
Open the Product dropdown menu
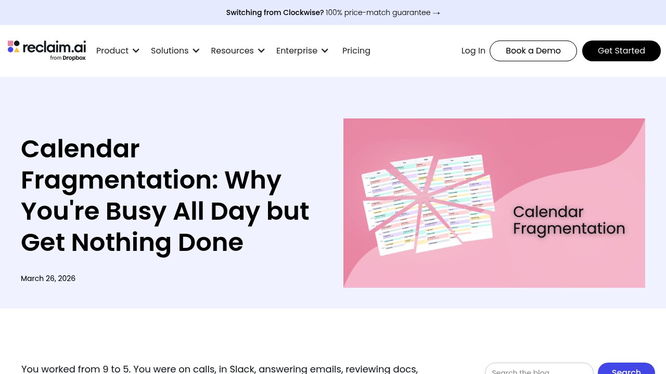118,50
